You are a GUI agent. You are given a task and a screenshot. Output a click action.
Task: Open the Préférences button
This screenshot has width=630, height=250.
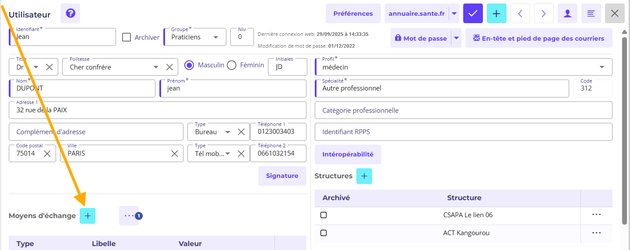coord(353,14)
